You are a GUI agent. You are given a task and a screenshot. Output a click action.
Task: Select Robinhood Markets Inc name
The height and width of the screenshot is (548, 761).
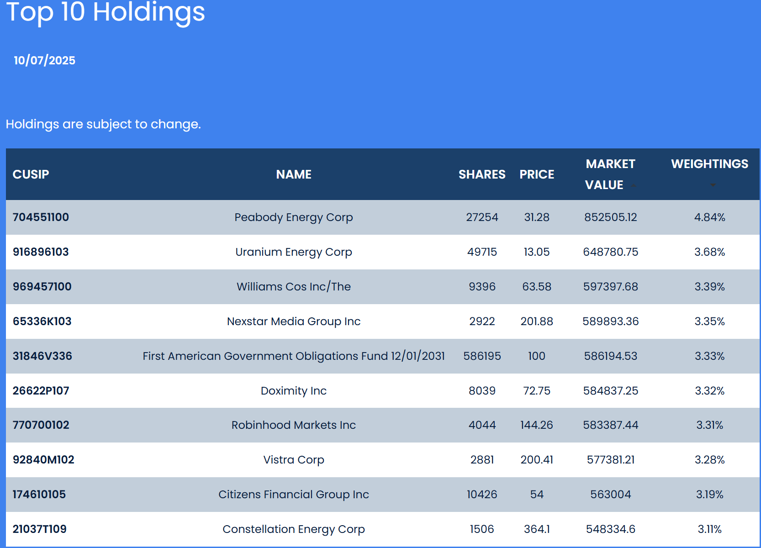(x=294, y=425)
